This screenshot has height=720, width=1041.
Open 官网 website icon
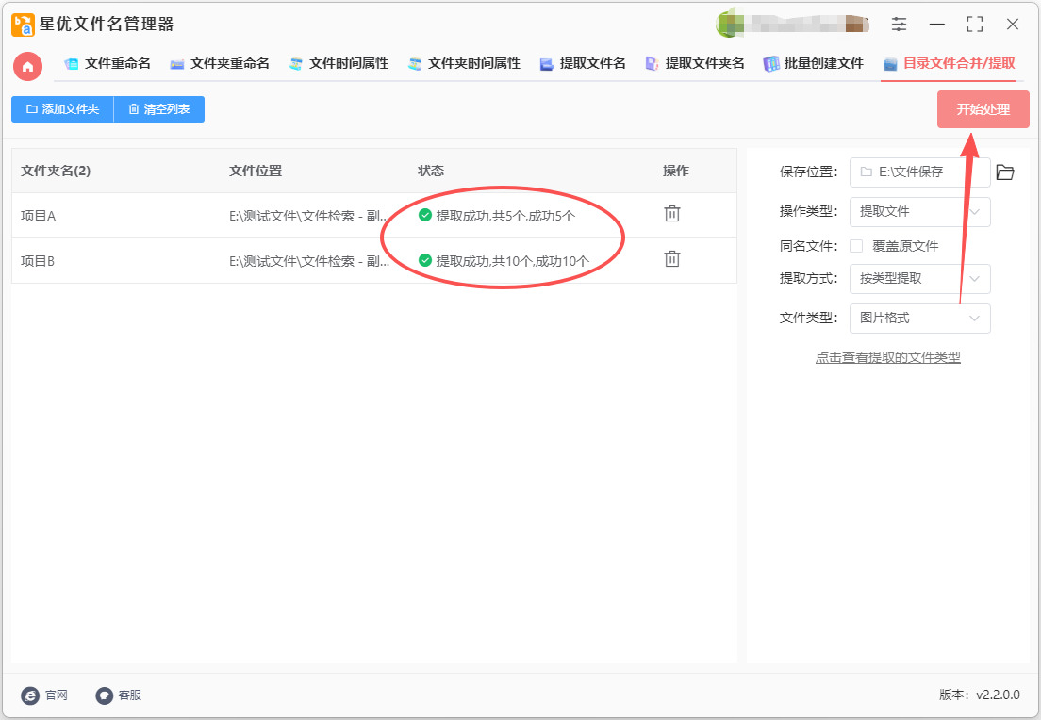click(31, 695)
